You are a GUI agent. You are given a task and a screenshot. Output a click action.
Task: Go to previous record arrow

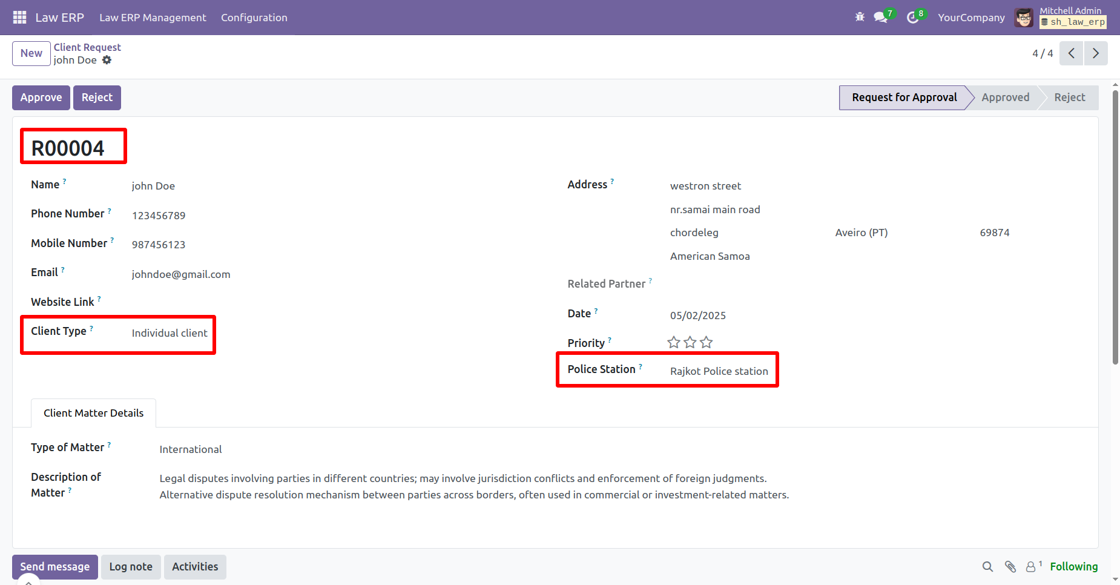pyautogui.click(x=1071, y=53)
